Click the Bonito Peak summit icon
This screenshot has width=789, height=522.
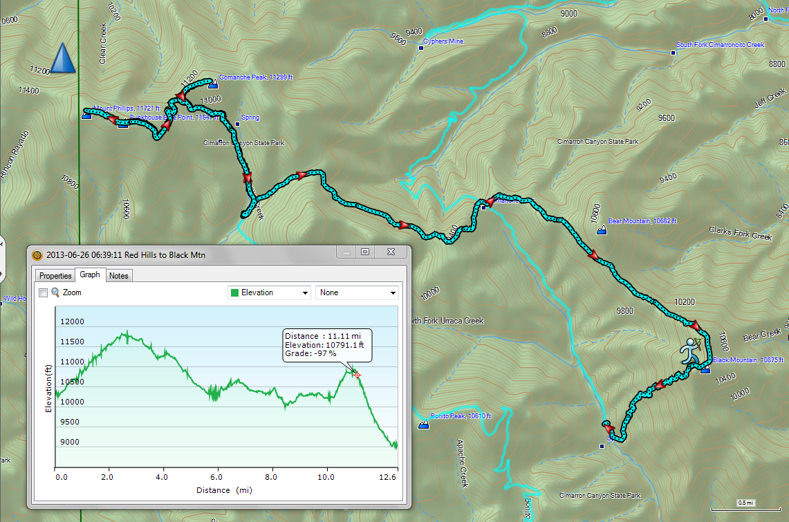pyautogui.click(x=423, y=425)
